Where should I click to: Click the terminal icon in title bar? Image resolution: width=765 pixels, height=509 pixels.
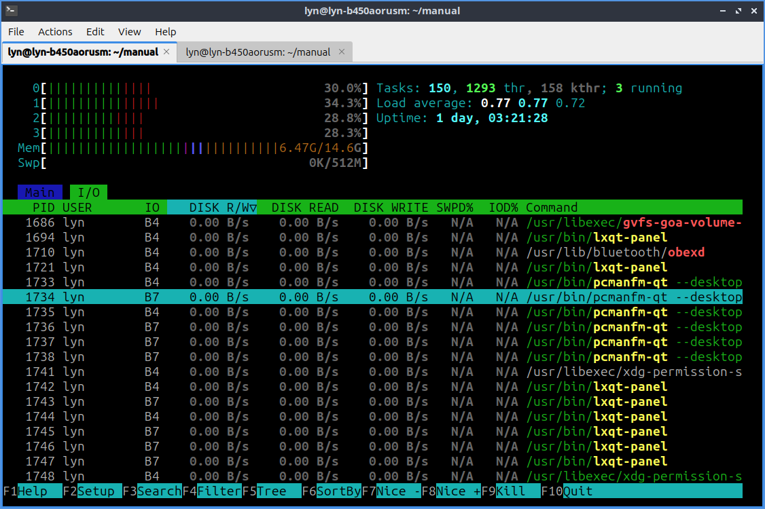[11, 10]
